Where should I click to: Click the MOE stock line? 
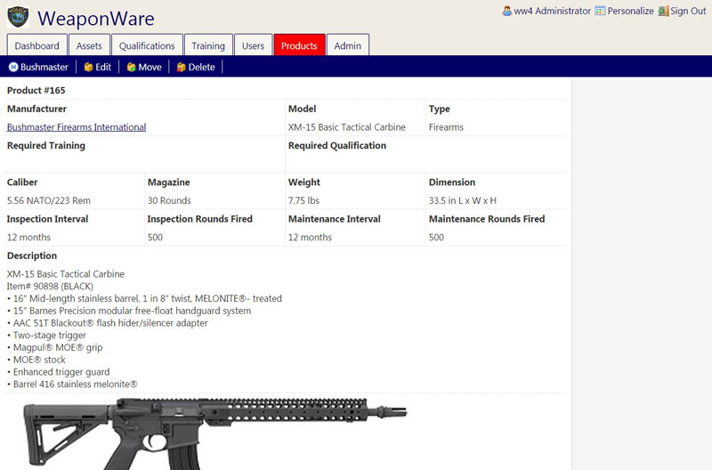coord(36,361)
